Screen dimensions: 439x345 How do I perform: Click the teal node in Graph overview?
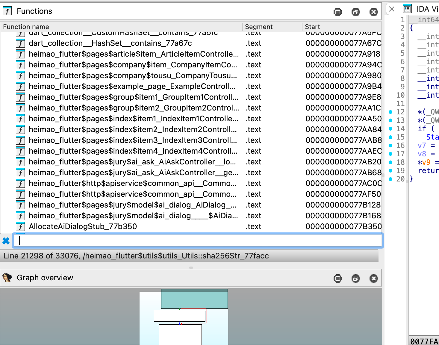coord(194,299)
